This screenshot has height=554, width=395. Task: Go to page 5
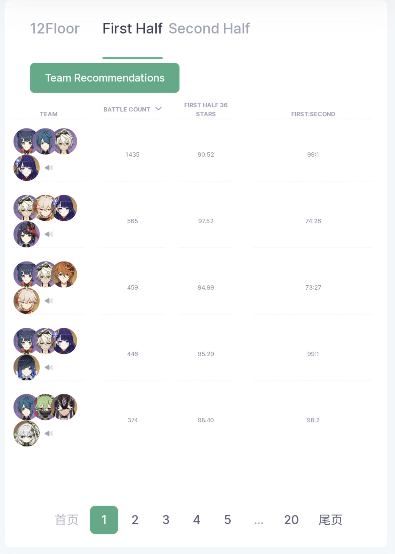[x=227, y=520]
